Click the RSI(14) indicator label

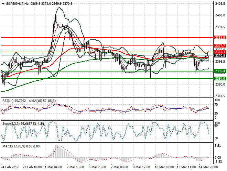coord(9,102)
